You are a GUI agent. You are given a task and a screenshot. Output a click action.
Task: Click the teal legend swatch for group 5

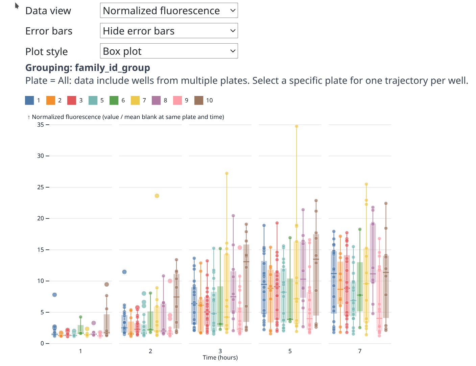click(x=93, y=100)
